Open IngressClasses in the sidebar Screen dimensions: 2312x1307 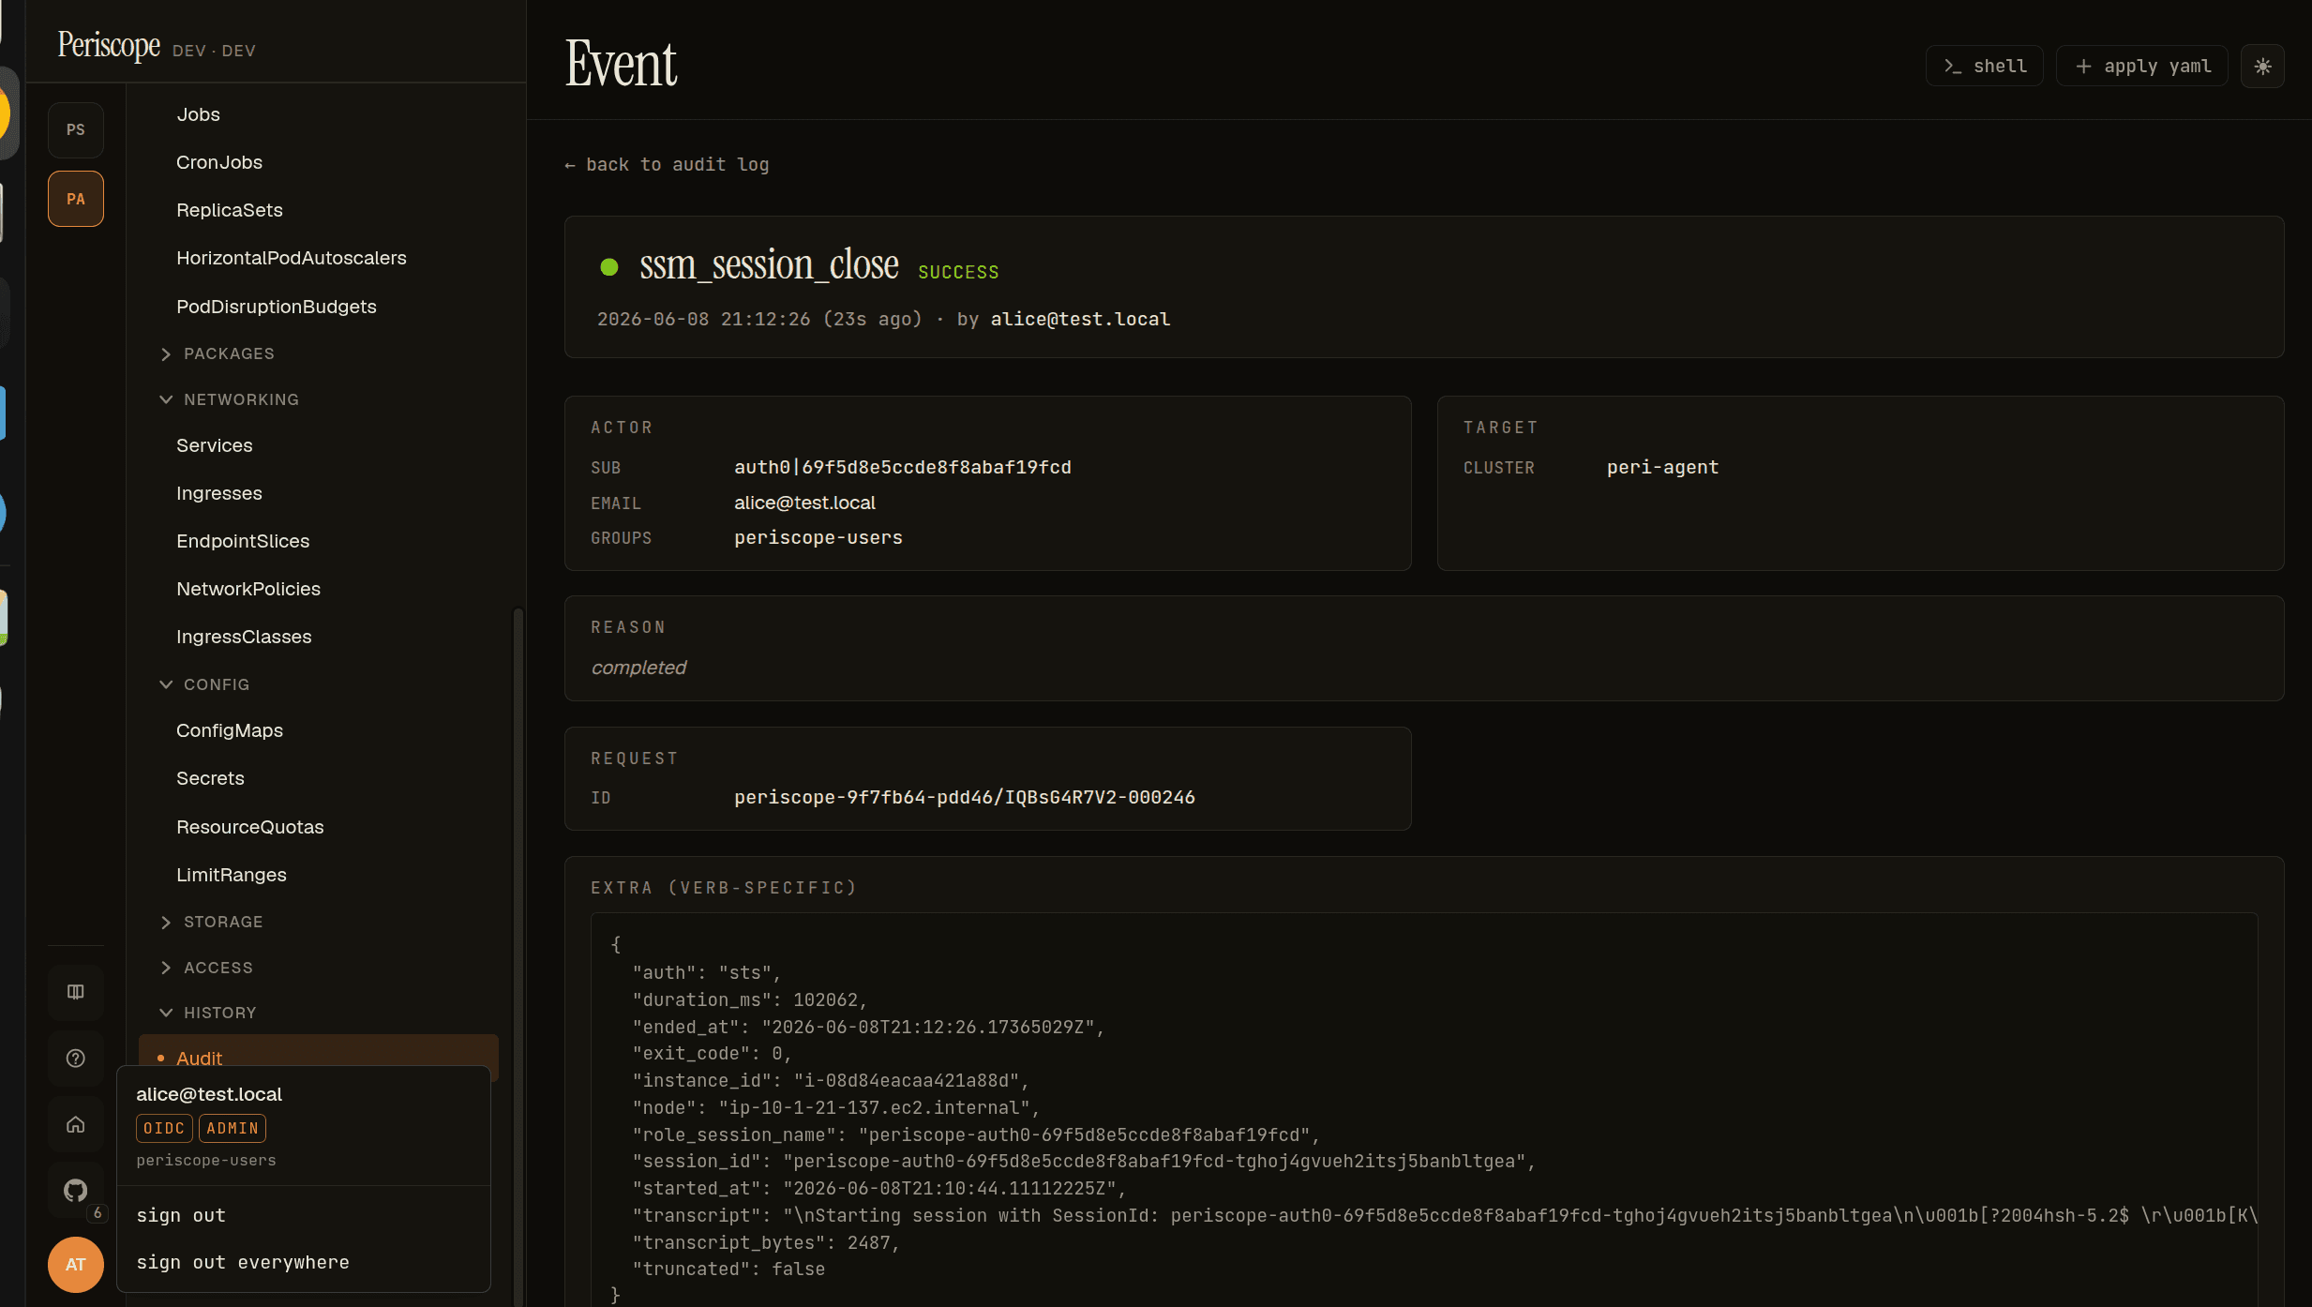pyautogui.click(x=244, y=637)
